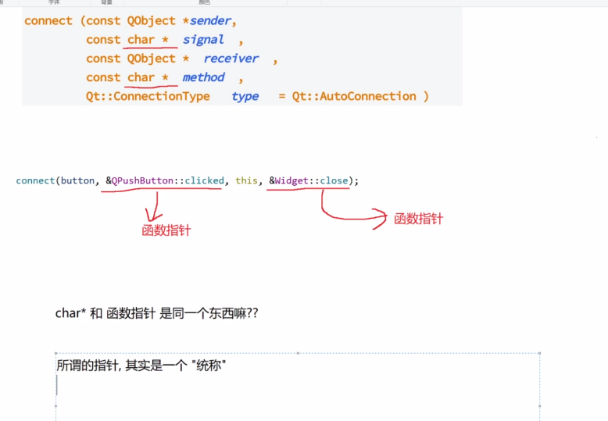
Task: Click the orange "connect" in the signature
Action: pyautogui.click(x=48, y=20)
